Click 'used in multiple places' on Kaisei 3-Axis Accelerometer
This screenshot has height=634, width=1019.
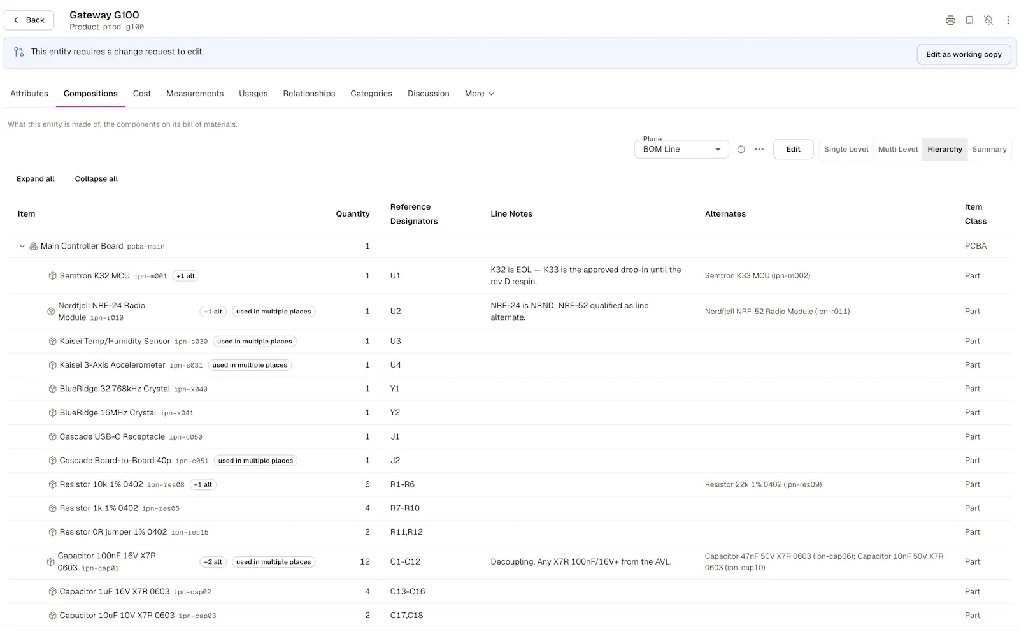click(250, 365)
